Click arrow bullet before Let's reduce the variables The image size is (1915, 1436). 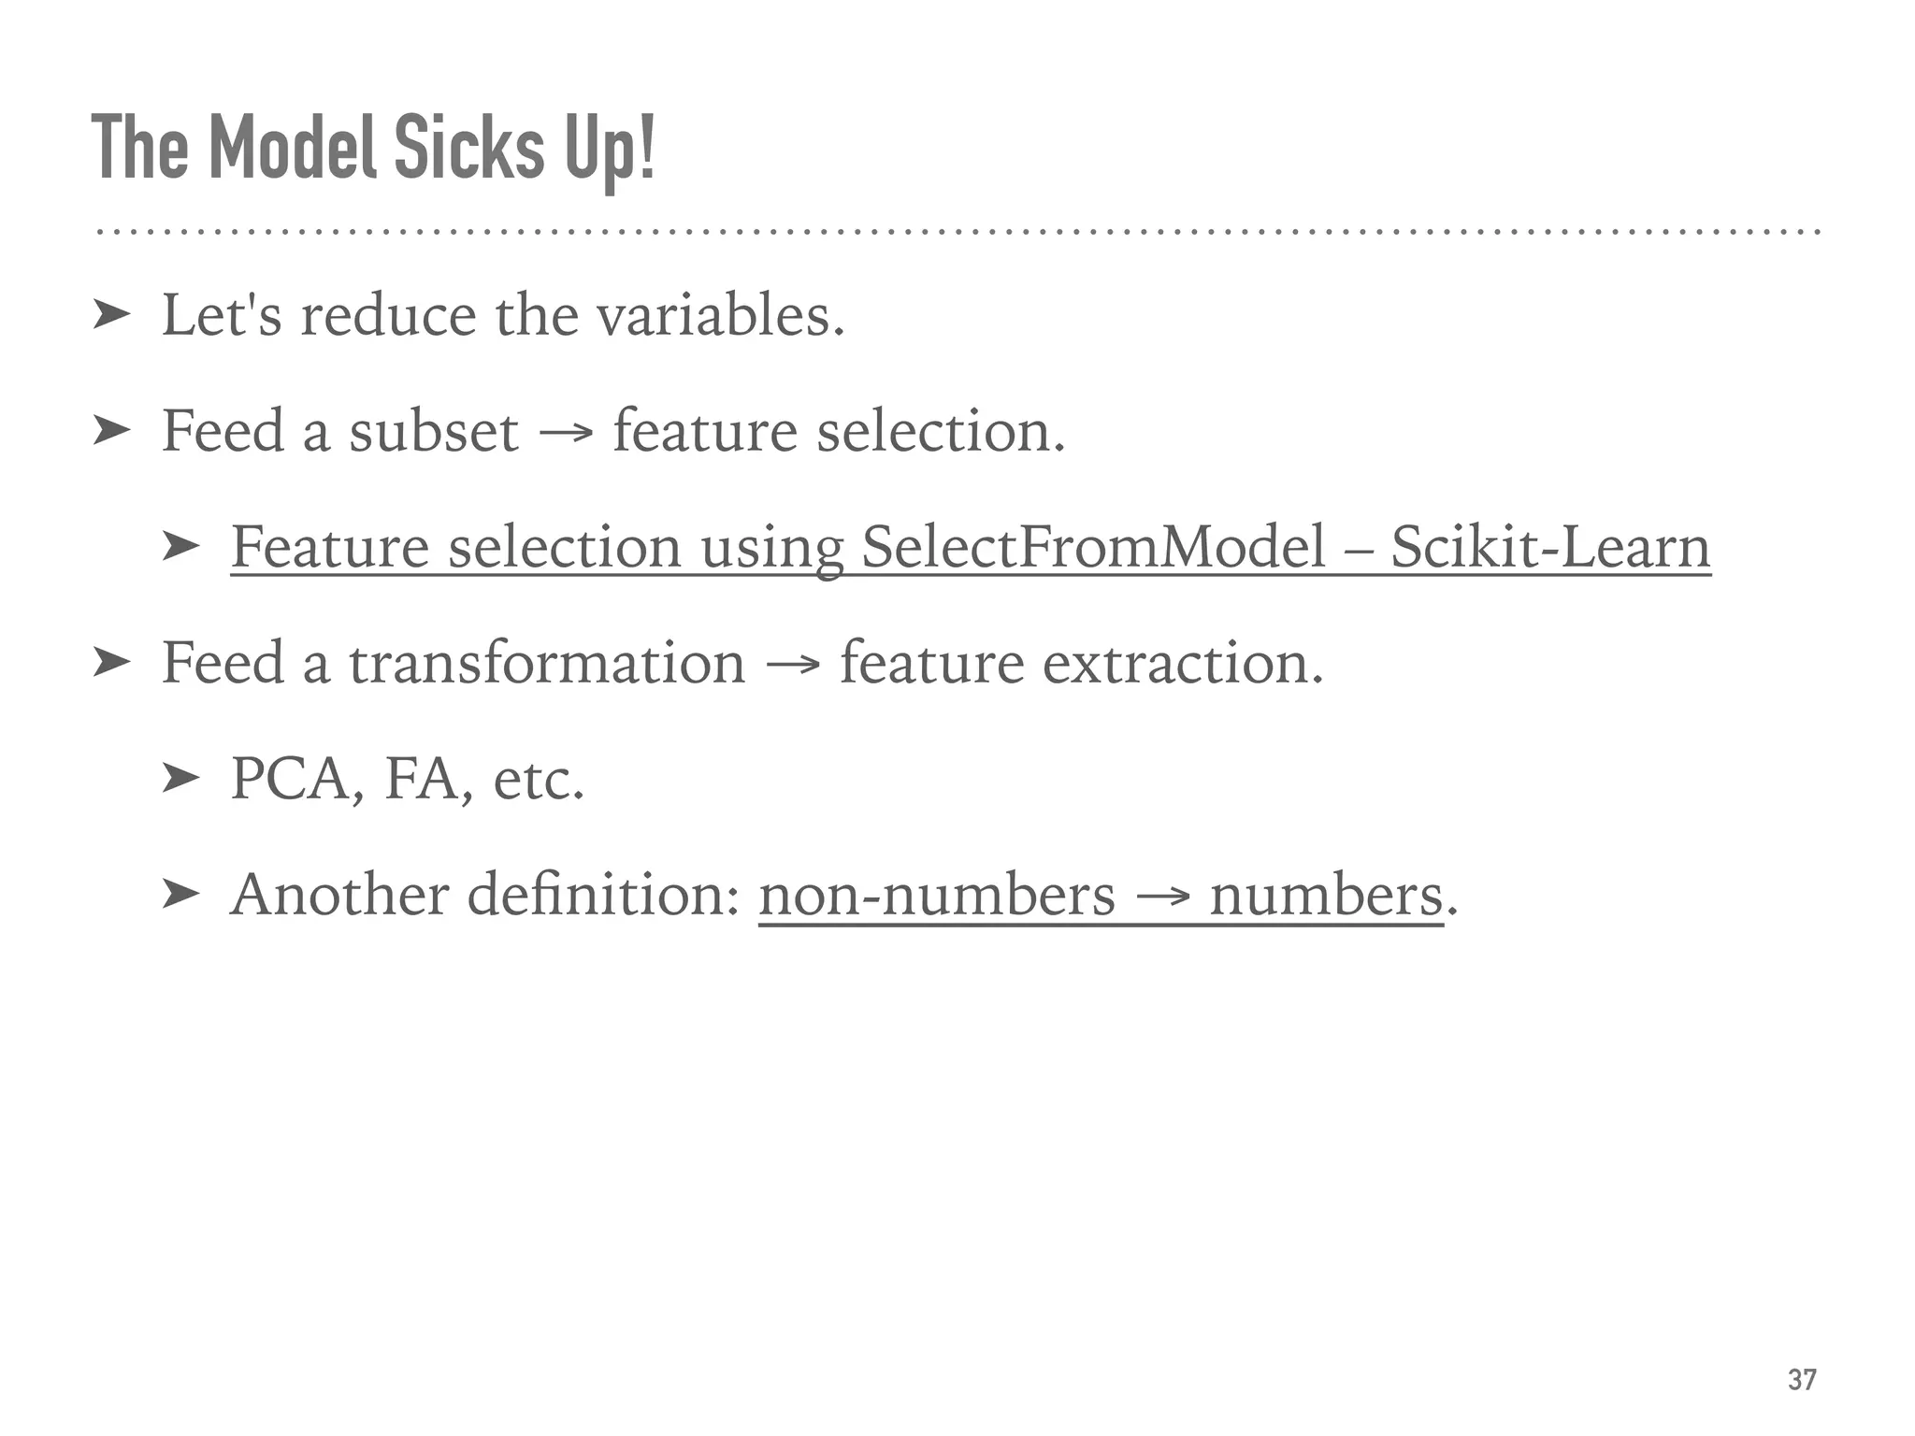(111, 317)
